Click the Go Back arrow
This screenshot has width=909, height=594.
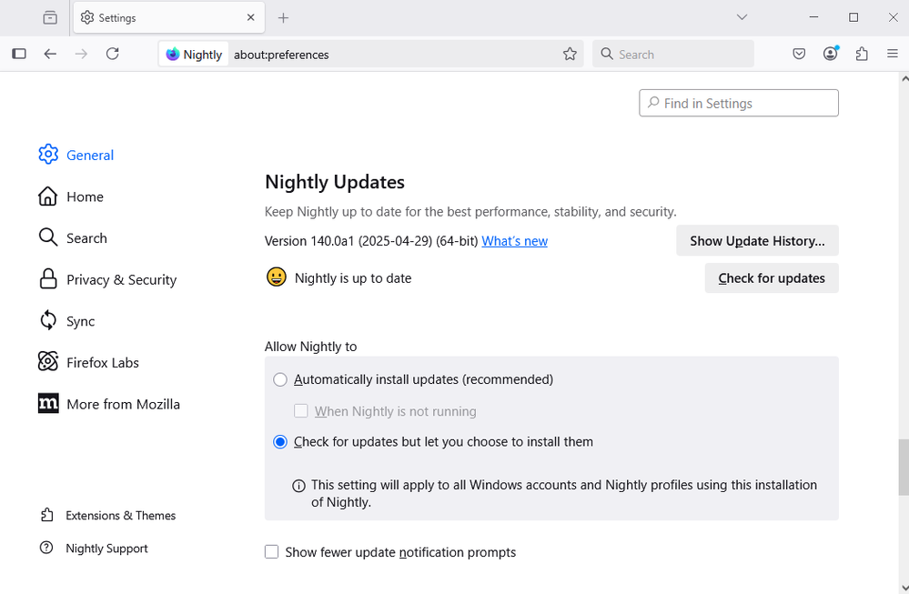[x=50, y=55]
